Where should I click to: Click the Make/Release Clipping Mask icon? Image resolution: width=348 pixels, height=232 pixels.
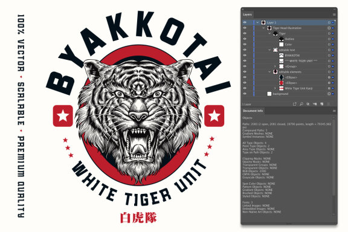308,104
